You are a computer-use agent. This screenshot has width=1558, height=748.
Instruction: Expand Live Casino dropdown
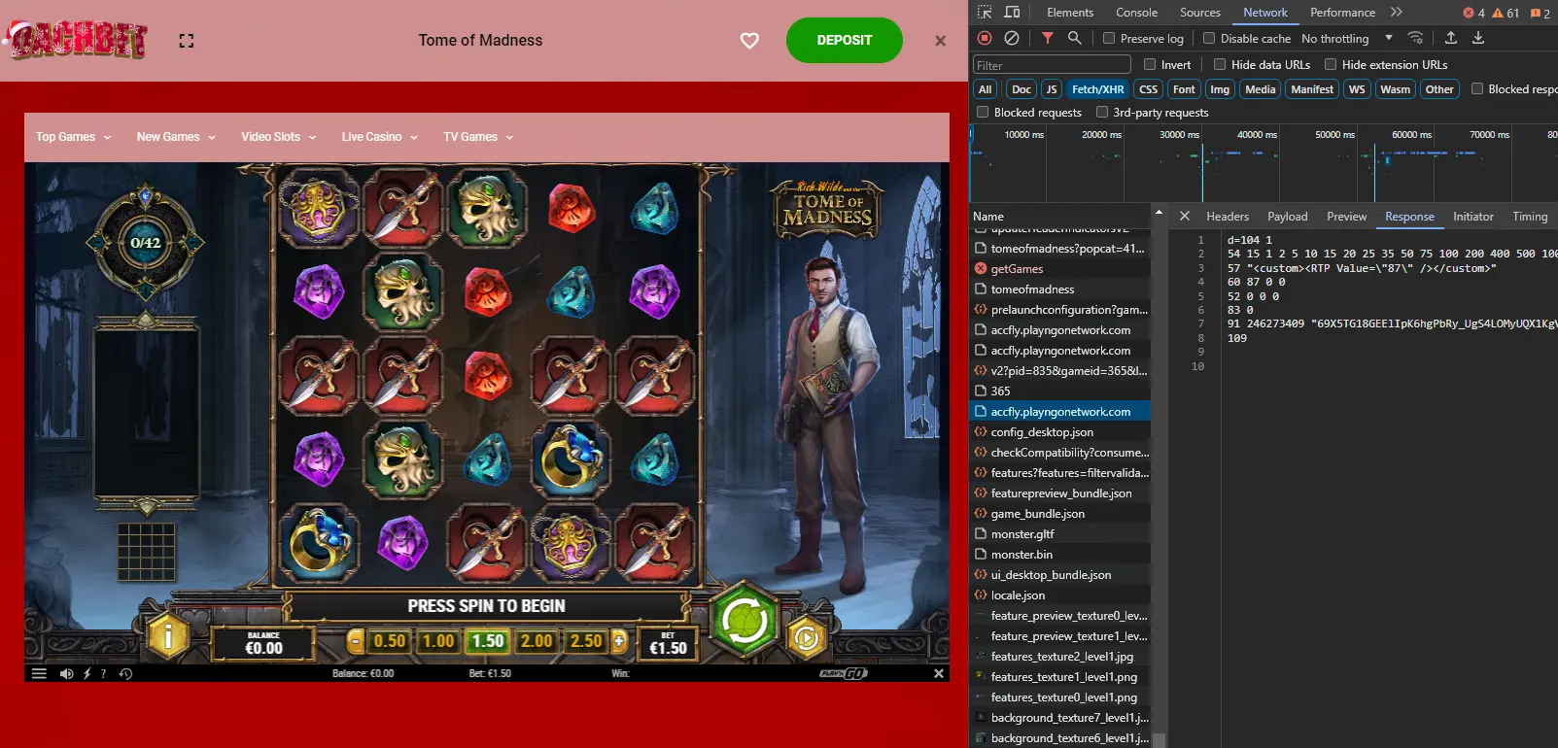[380, 137]
